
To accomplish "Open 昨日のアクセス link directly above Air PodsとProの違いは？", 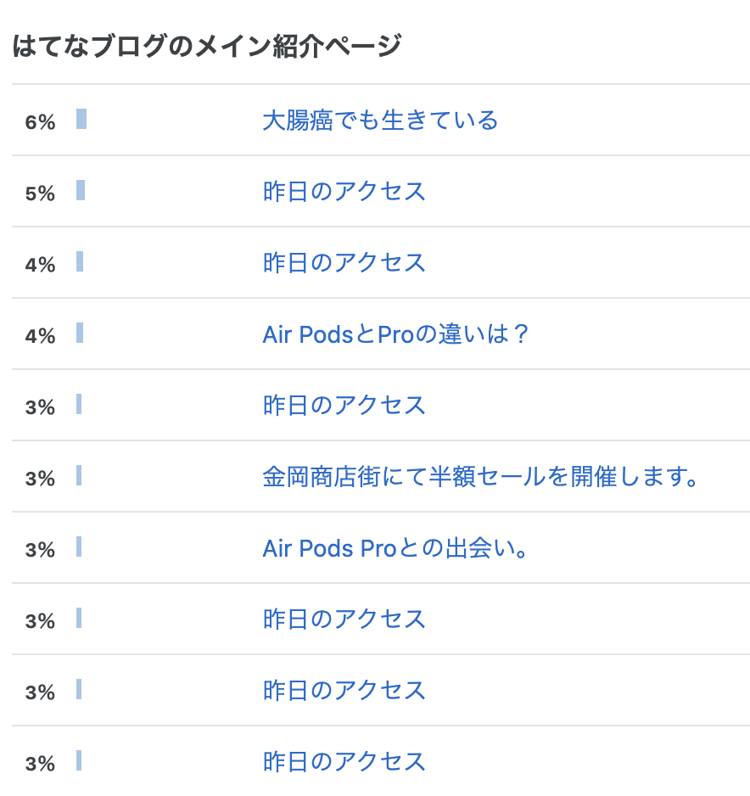I will tap(344, 262).
